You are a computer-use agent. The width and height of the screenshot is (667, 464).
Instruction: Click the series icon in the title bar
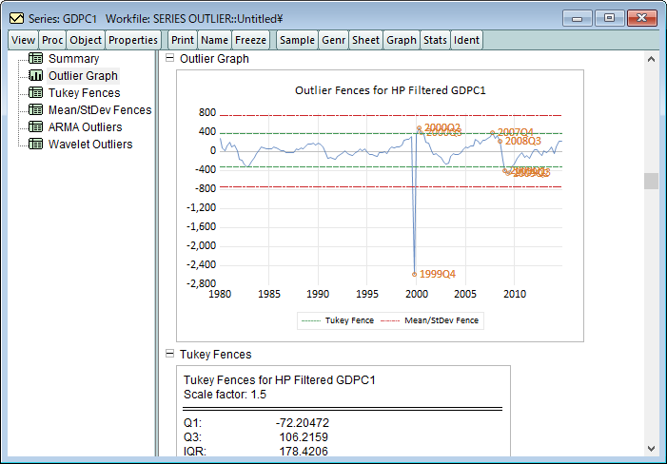click(x=17, y=19)
